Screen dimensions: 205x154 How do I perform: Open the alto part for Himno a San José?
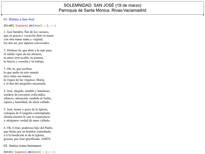coord(31,25)
